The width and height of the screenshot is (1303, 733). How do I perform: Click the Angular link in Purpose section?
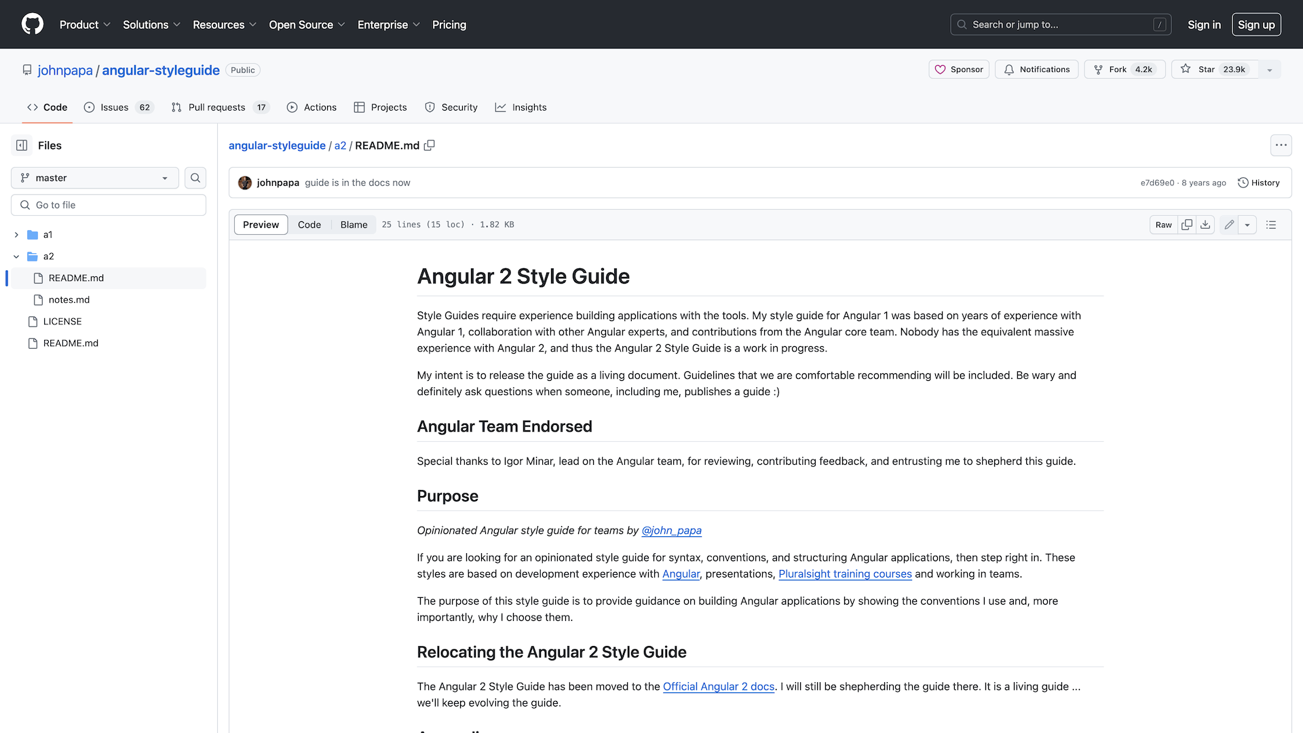(x=681, y=574)
